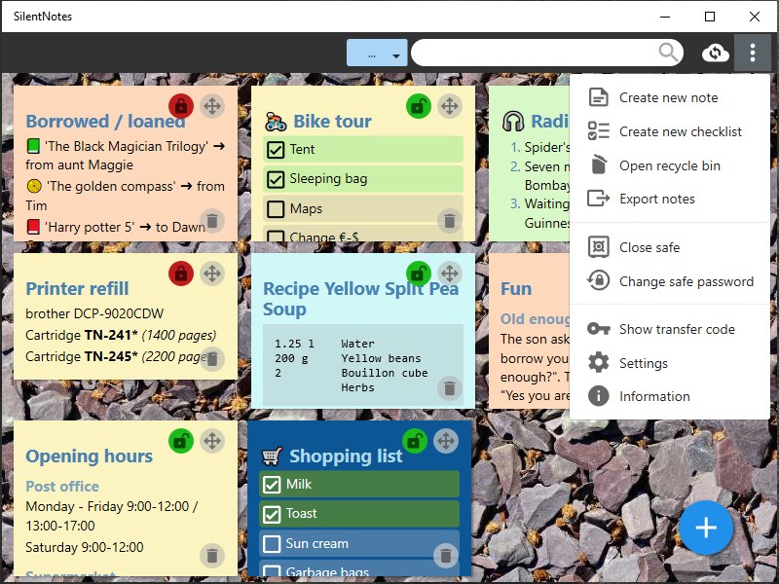Open the tag filter dropdown in the toolbar
This screenshot has height=584, width=779.
[377, 53]
